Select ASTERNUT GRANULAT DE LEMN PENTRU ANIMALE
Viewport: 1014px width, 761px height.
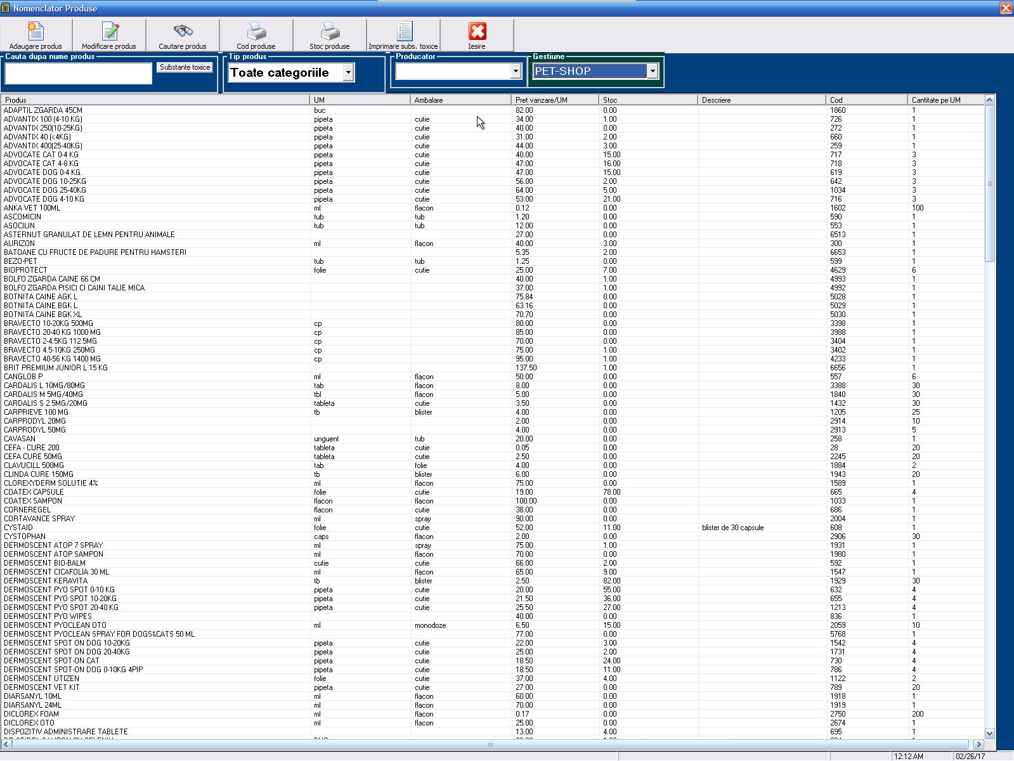(492, 235)
